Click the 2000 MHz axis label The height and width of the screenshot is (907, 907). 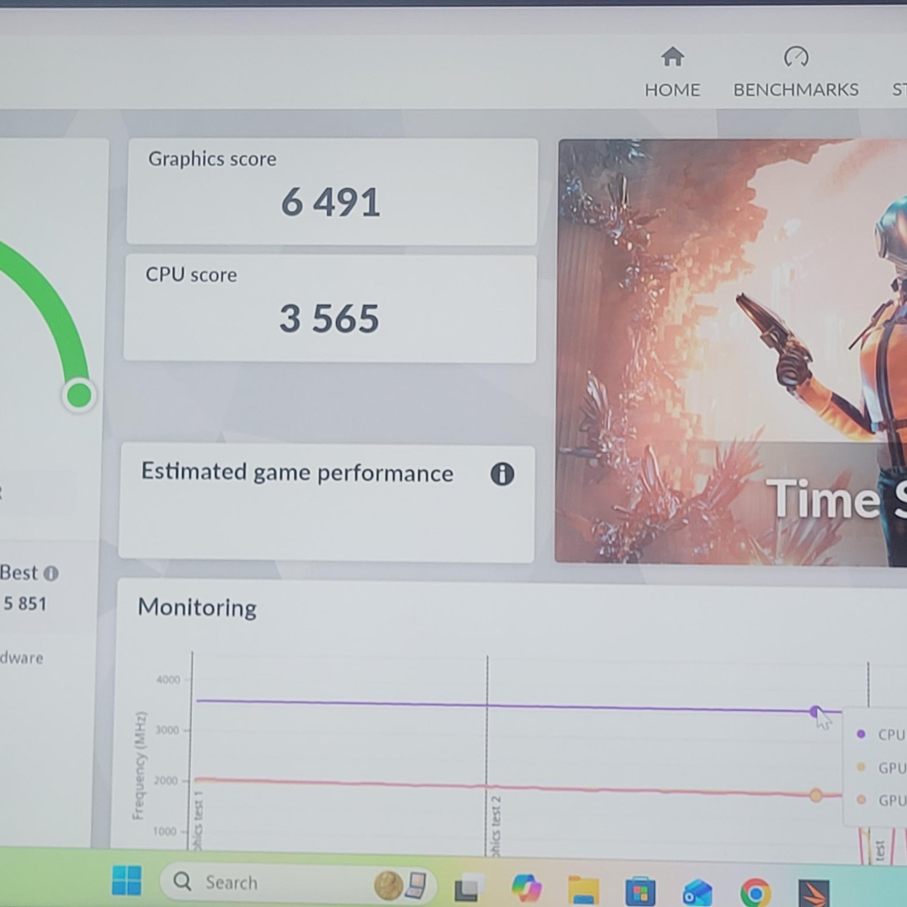(x=166, y=780)
